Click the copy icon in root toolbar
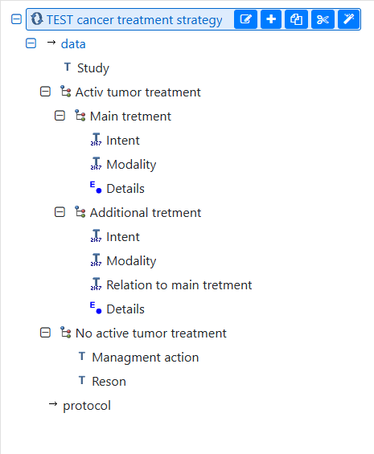Viewport: 374px width, 454px height. coord(296,19)
